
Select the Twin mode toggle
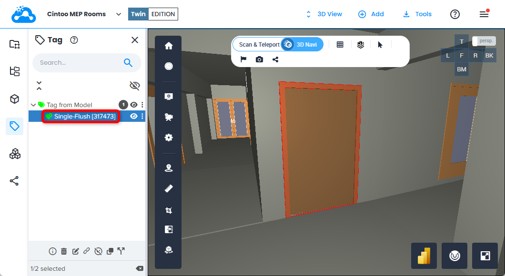coord(138,14)
